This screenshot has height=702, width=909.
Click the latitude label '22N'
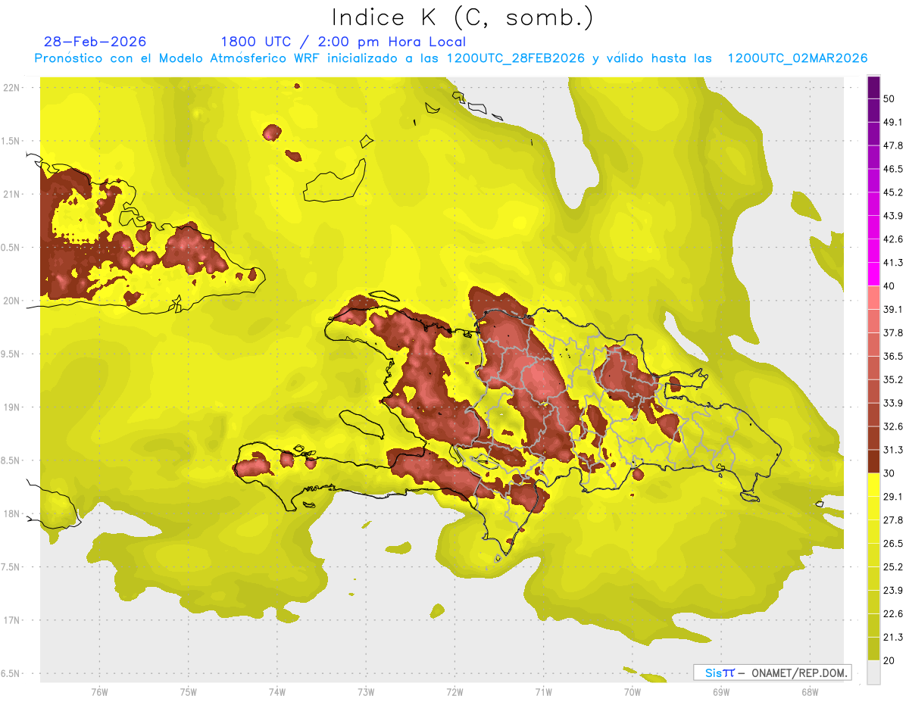pos(13,88)
